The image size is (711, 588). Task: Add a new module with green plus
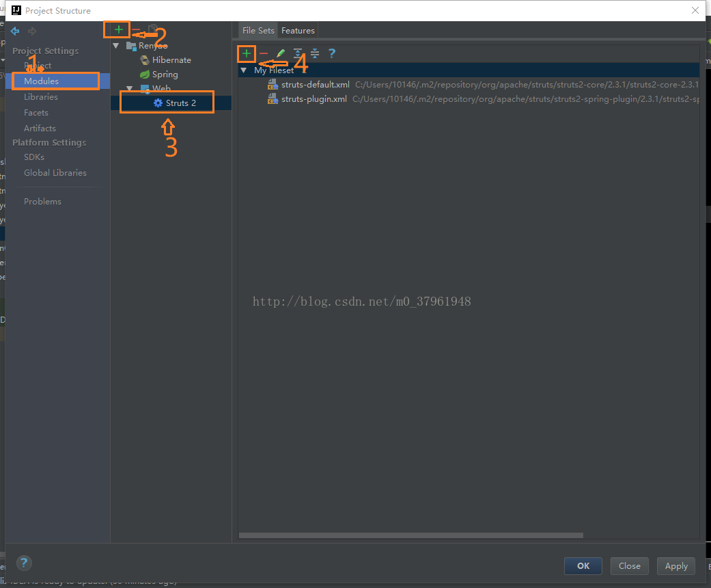(118, 30)
